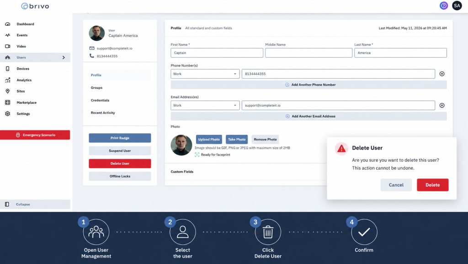Screen dimensions: 468x264
Task: Go to Events in the sidebar
Action: pos(22,35)
